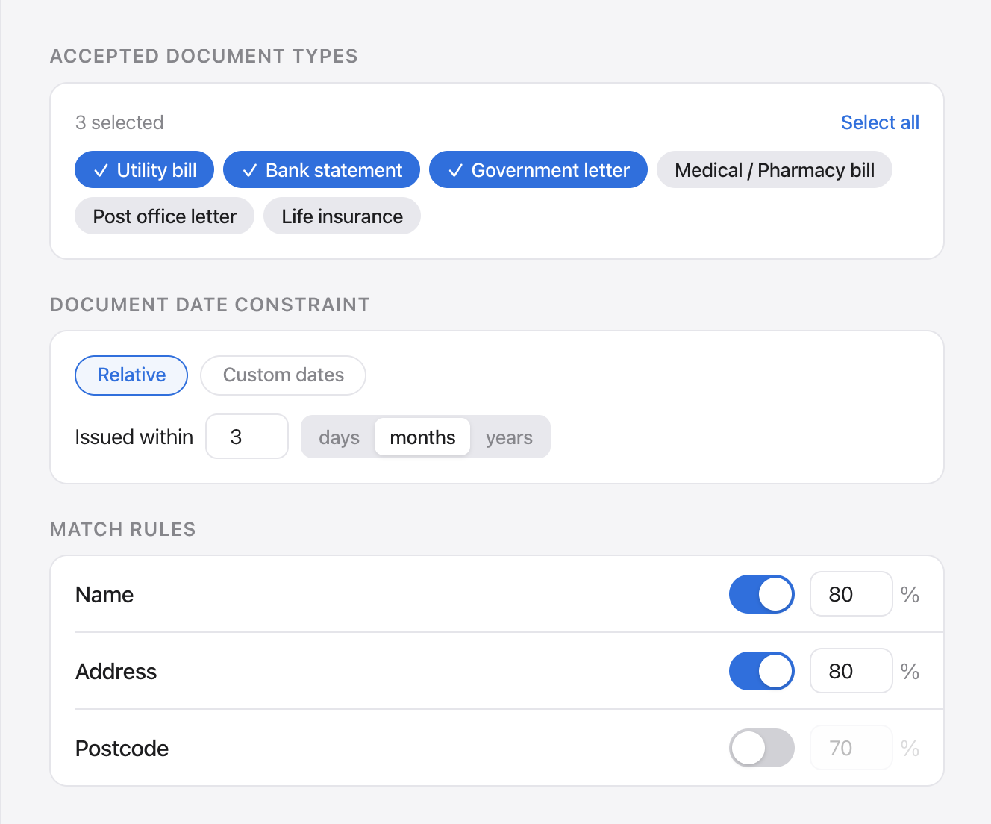Deselect the Utility bill chip
The width and height of the screenshot is (991, 824).
pos(144,170)
